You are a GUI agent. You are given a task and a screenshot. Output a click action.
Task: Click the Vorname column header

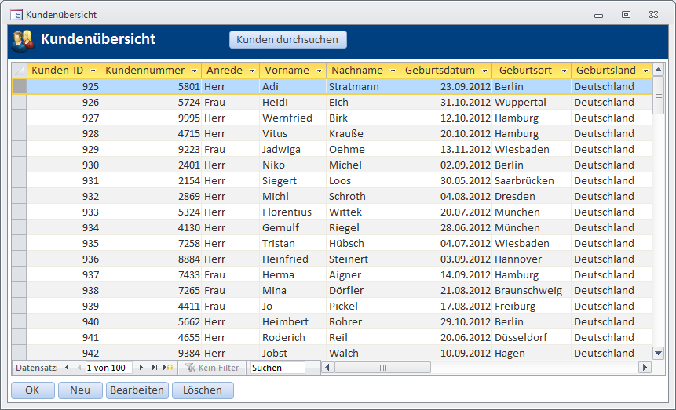[286, 71]
